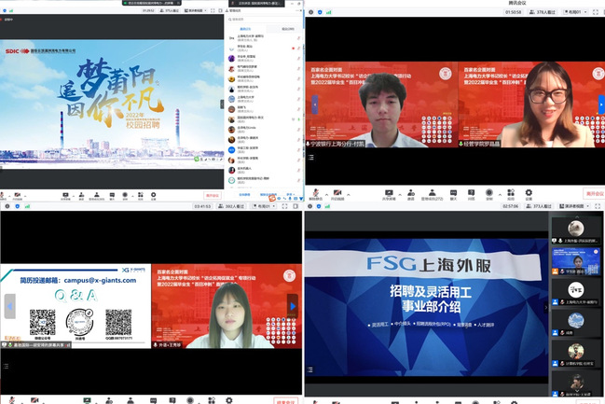Open apps icon in top-left meeting toolbar

(141, 195)
